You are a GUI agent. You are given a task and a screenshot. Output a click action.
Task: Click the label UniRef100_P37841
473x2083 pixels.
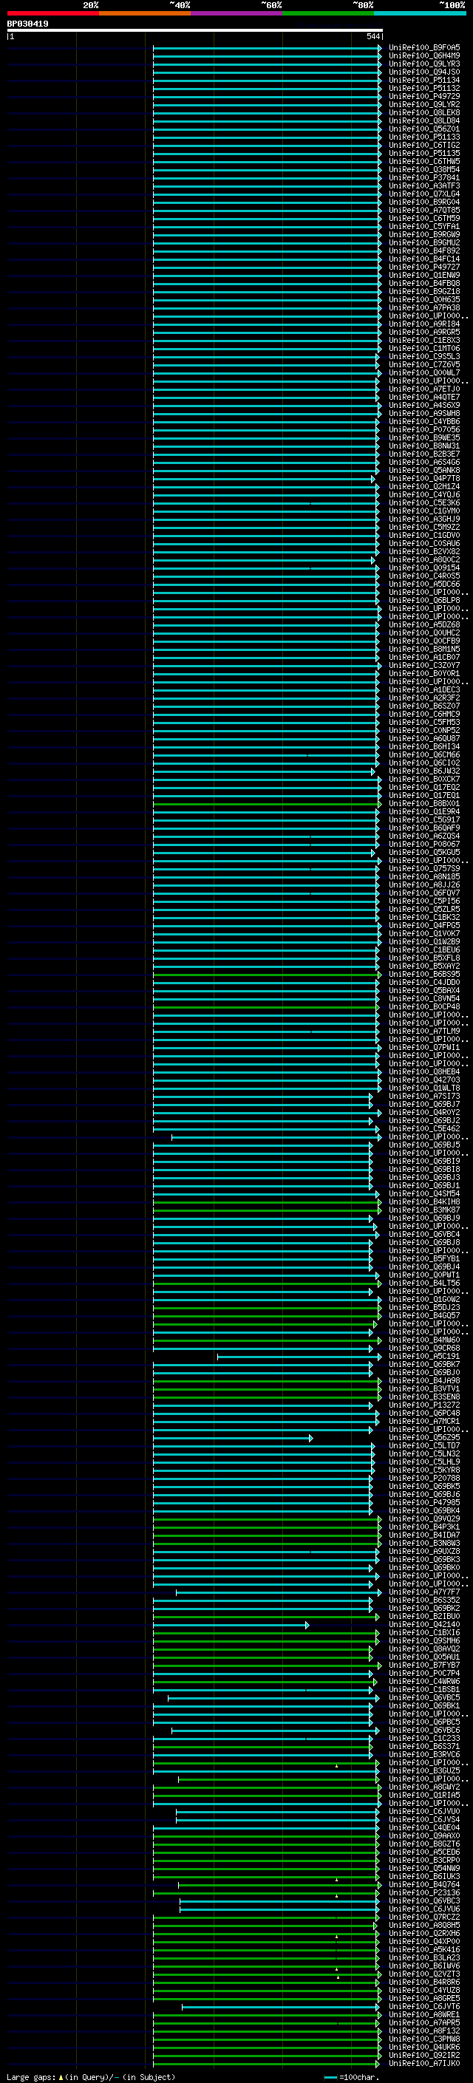(424, 178)
